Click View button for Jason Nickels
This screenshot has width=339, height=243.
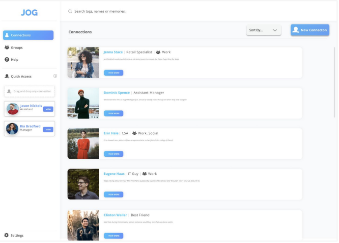(48, 109)
